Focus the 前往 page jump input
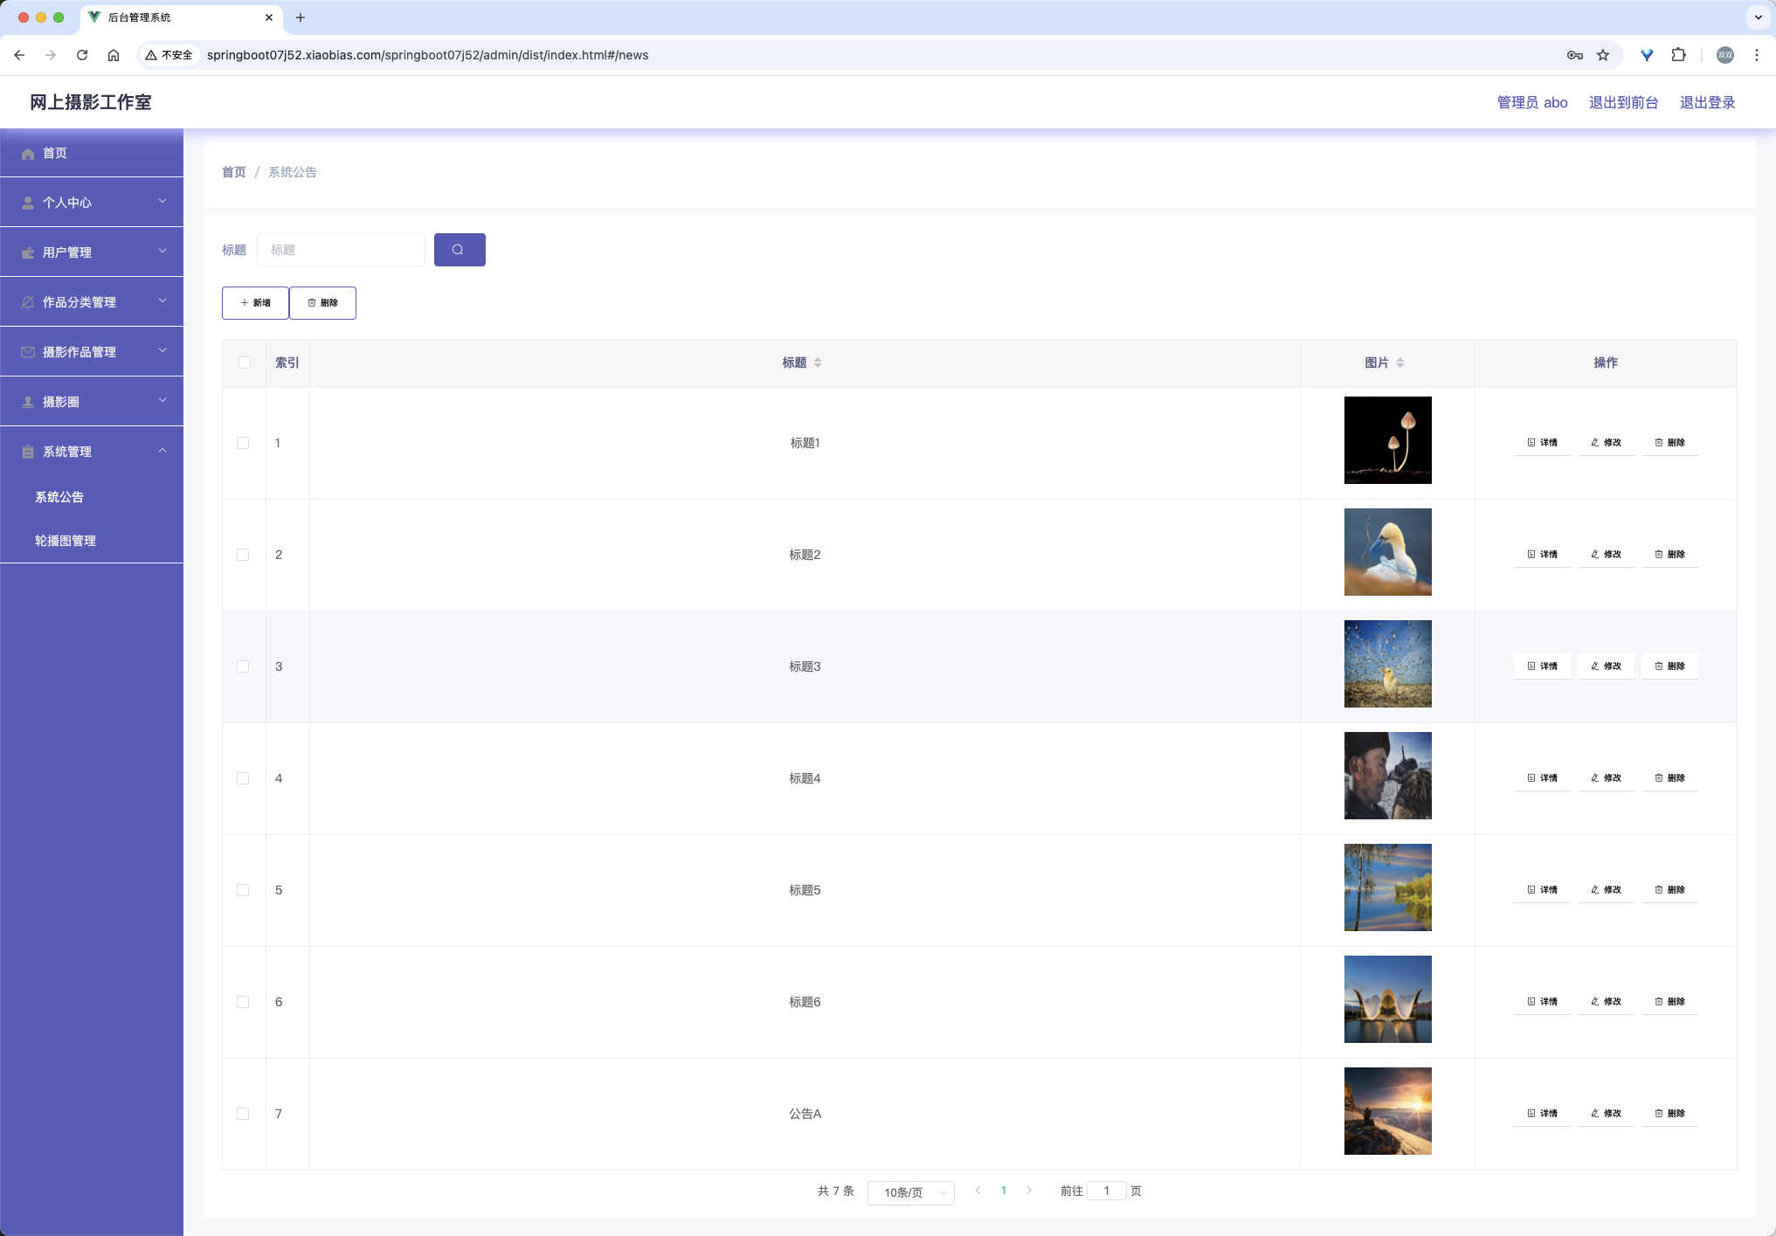 click(1107, 1191)
